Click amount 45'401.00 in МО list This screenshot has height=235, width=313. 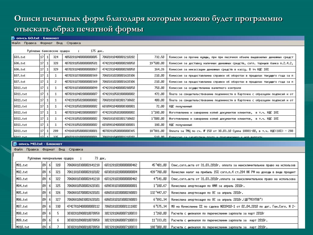tap(159, 165)
